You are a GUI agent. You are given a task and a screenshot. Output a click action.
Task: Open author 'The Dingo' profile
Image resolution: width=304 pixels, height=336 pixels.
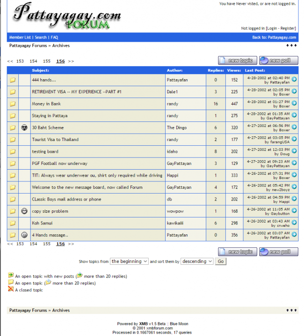(x=177, y=128)
